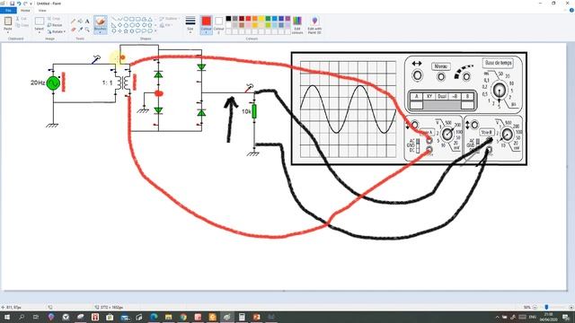This screenshot has height=323, width=575.
Task: Open Customize Quick Access Toolbar arrow
Action: [x=31, y=4]
